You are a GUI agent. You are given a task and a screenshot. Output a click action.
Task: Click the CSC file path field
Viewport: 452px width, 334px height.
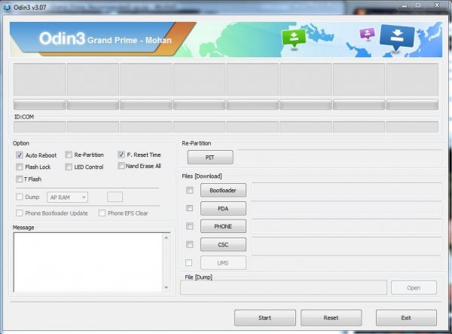[347, 244]
